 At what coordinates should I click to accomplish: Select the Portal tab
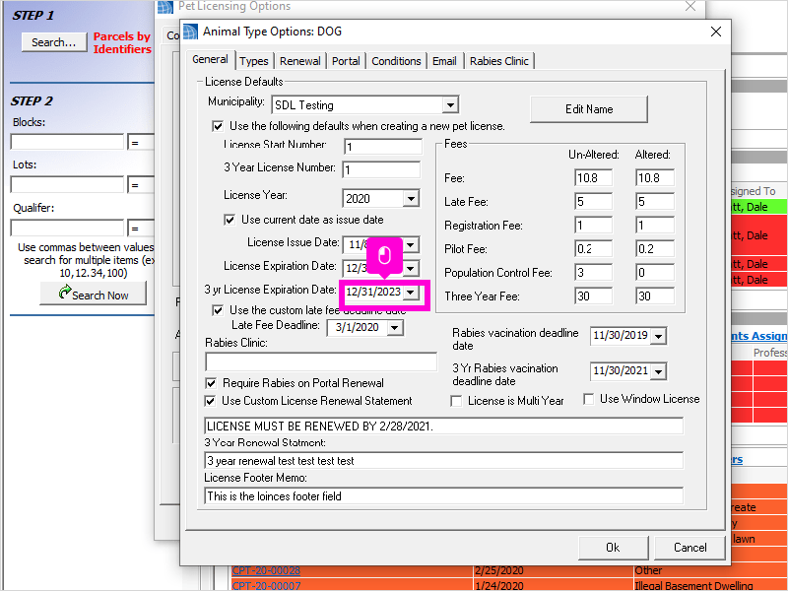coord(346,61)
